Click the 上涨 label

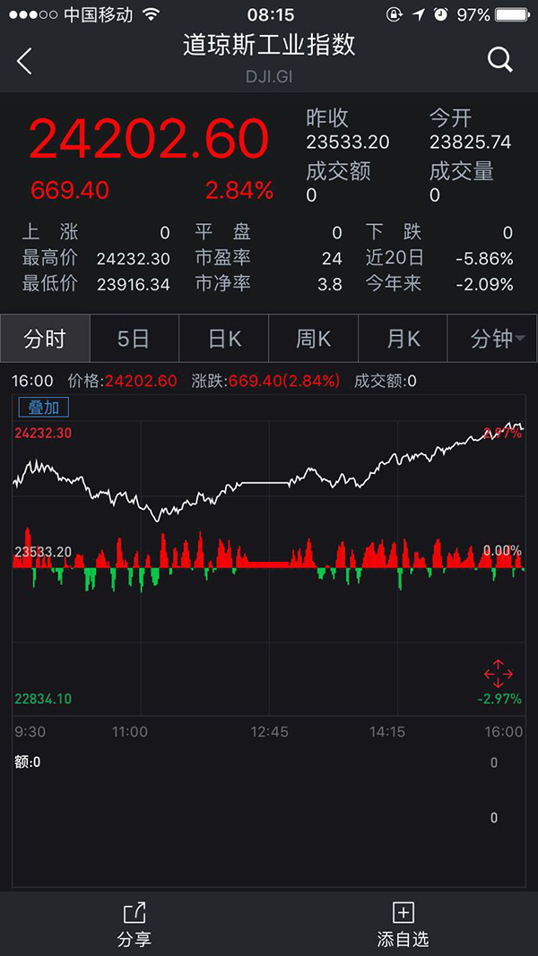(x=50, y=232)
